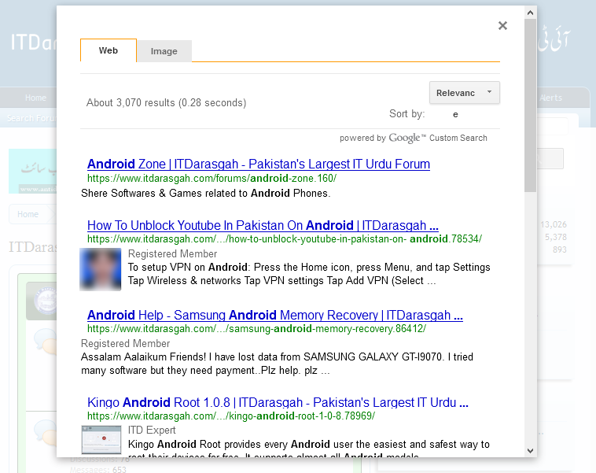
Task: Open Kingo Android Root 1.0.8 result
Action: click(x=278, y=402)
